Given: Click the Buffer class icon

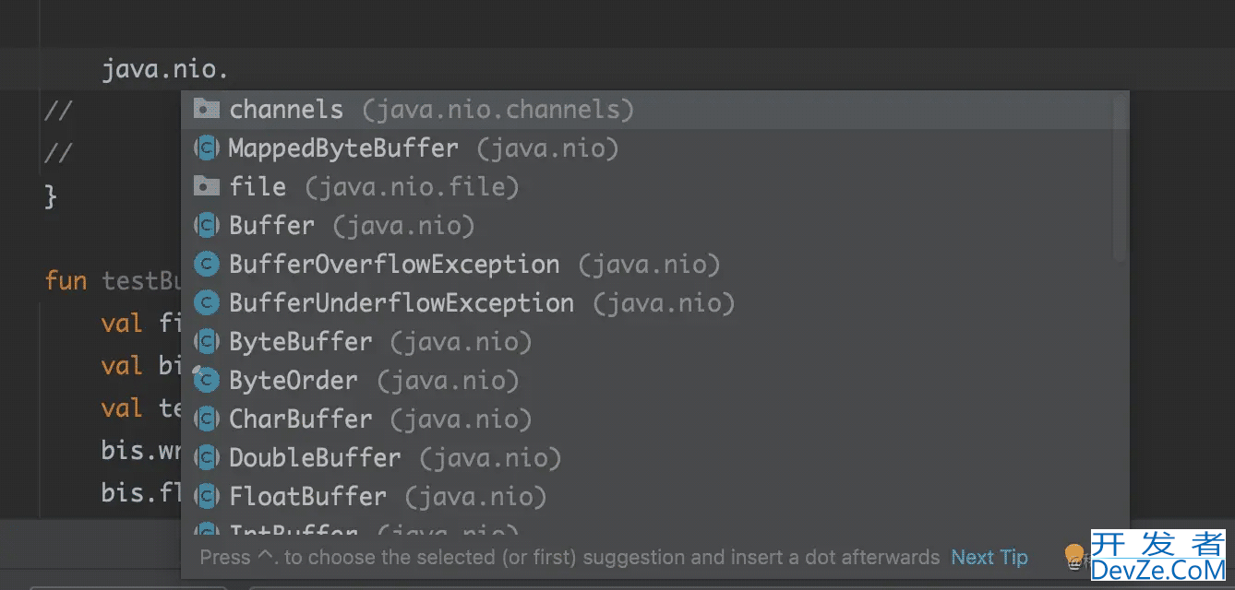Looking at the screenshot, I should [207, 225].
